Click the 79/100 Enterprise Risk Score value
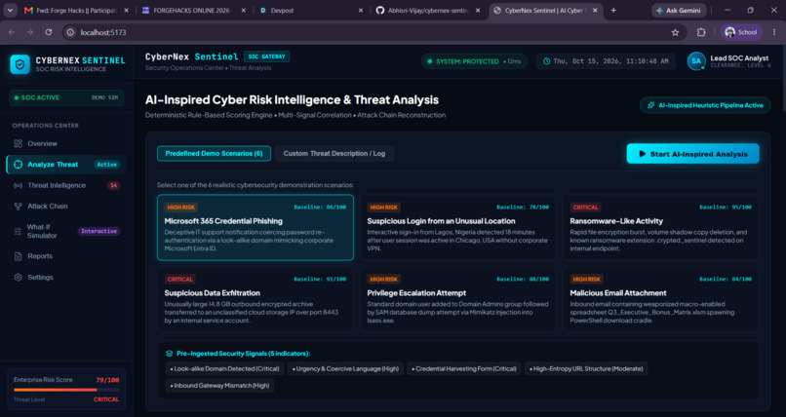 coord(107,380)
